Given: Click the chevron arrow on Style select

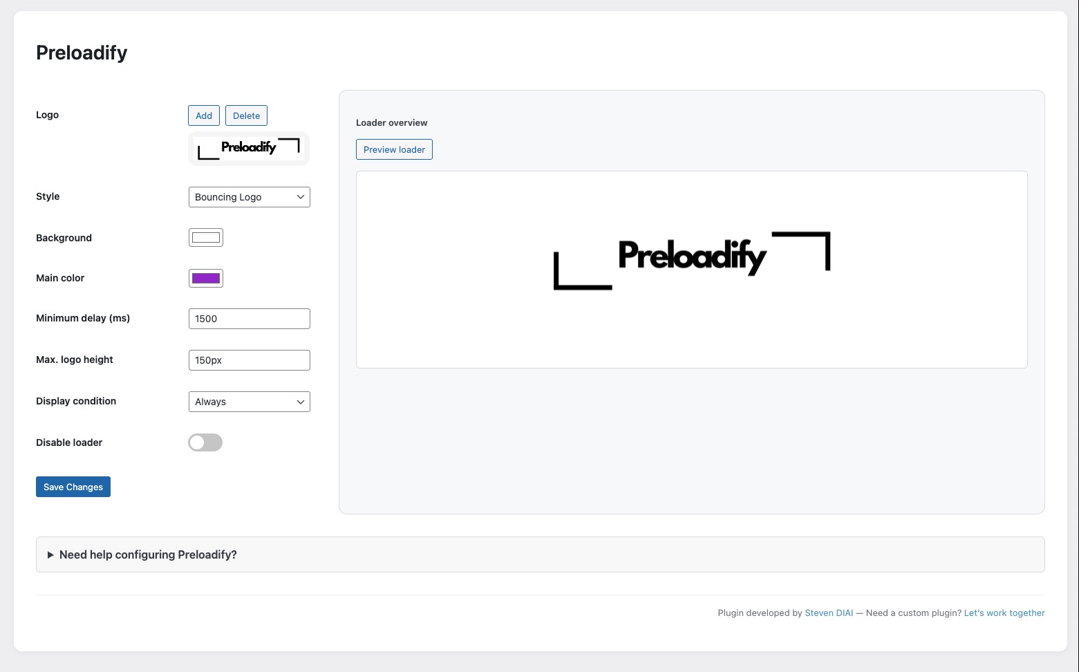Looking at the screenshot, I should pyautogui.click(x=301, y=197).
